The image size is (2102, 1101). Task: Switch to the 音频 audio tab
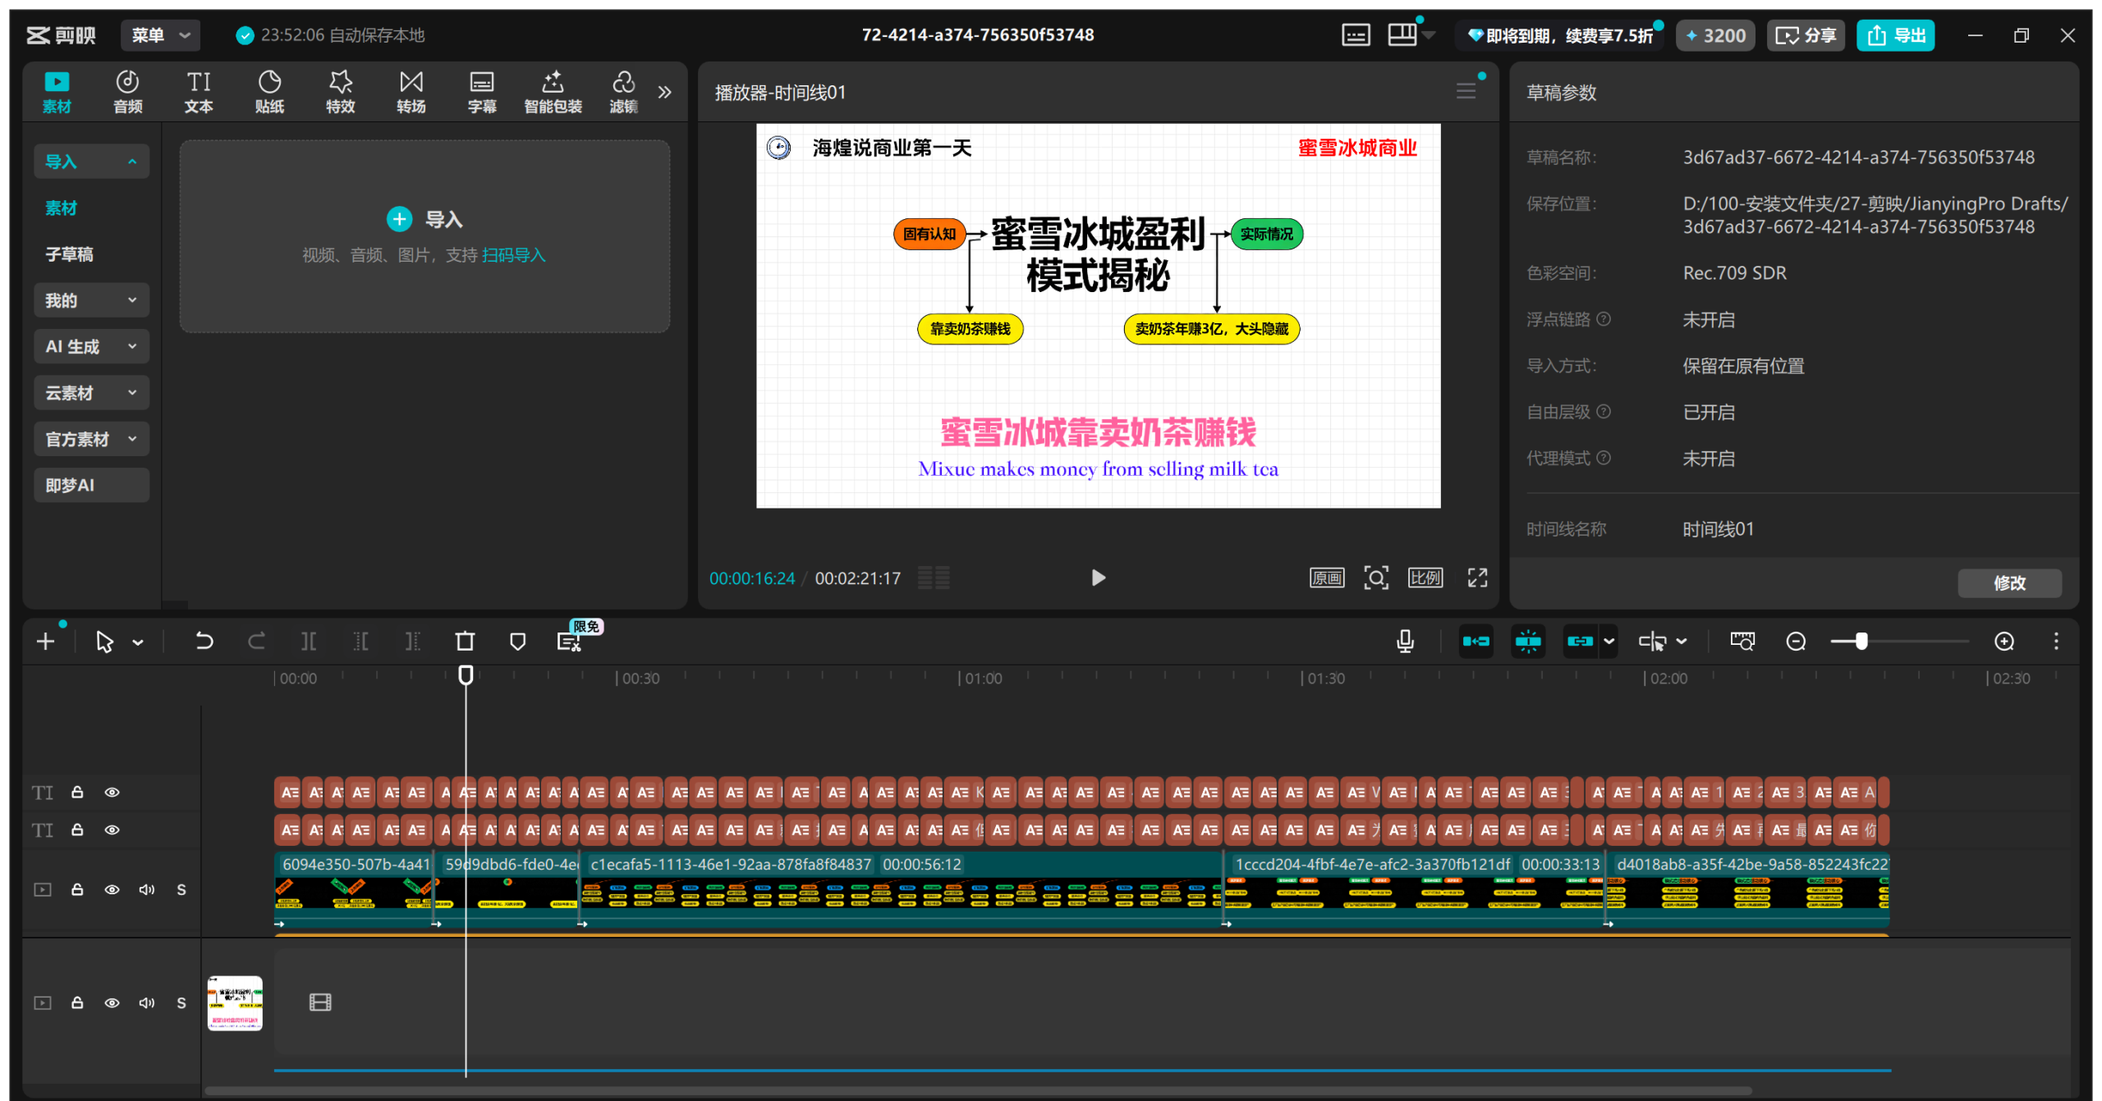point(127,91)
